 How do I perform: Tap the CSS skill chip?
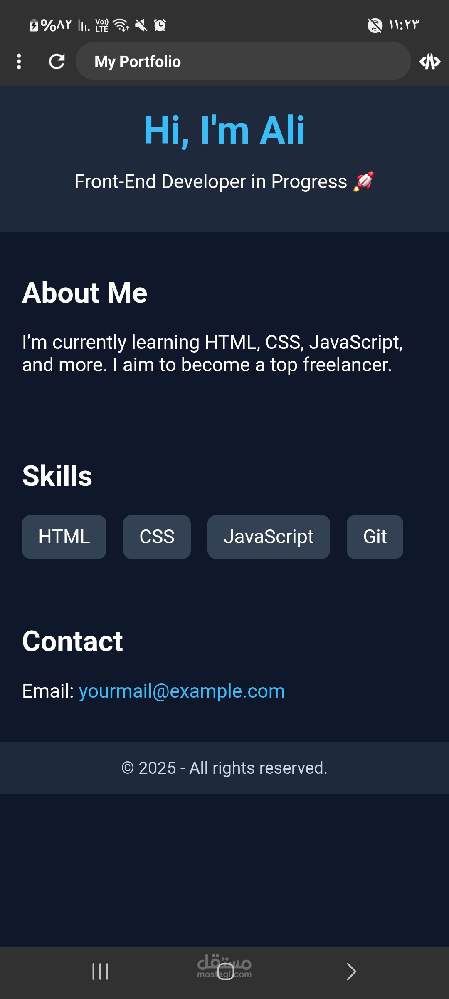(157, 537)
